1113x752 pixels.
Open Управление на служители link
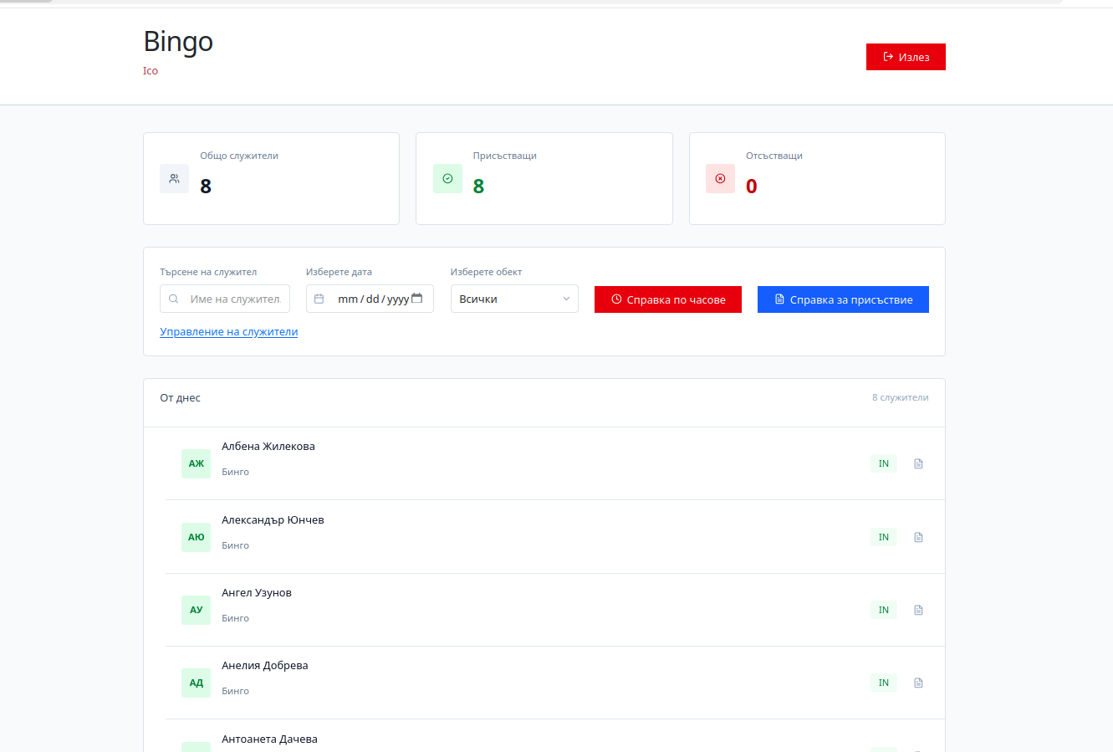229,331
